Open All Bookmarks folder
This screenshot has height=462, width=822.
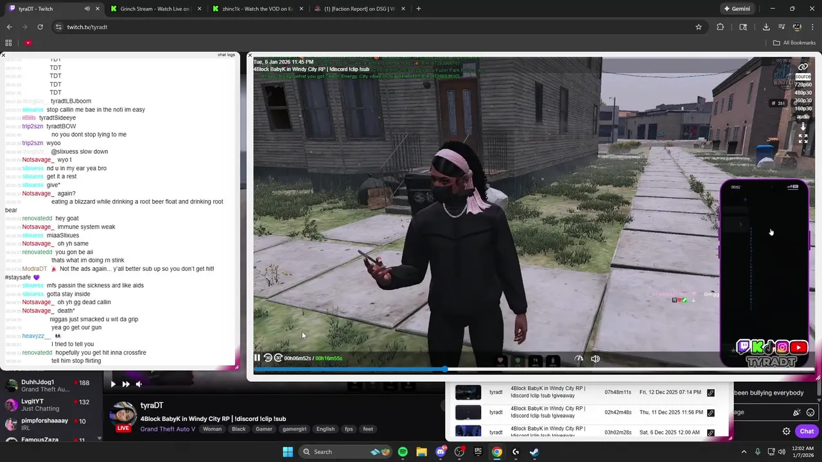(x=794, y=42)
